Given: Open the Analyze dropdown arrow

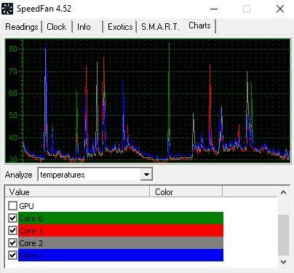Looking at the screenshot, I should 146,174.
